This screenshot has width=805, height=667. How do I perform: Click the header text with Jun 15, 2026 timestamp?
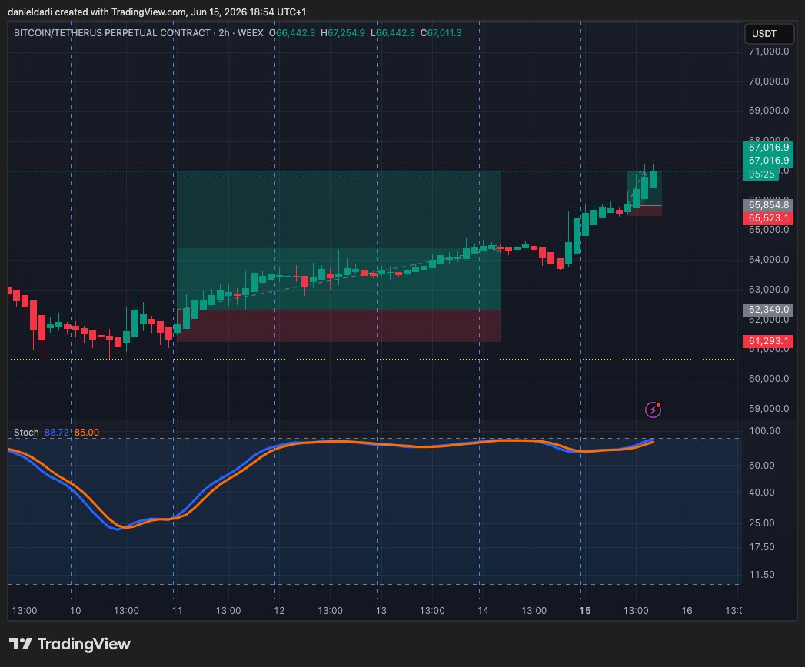point(157,12)
